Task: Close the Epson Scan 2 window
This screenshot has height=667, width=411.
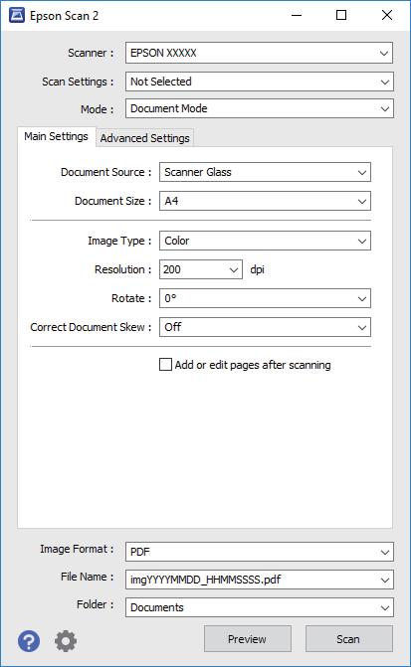Action: (x=387, y=15)
